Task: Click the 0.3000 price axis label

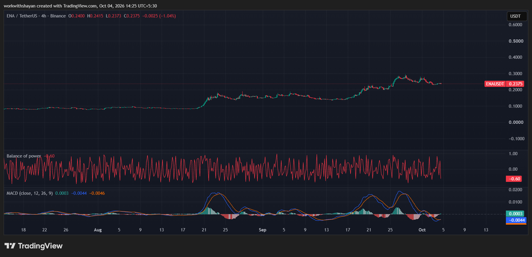Action: (516, 74)
